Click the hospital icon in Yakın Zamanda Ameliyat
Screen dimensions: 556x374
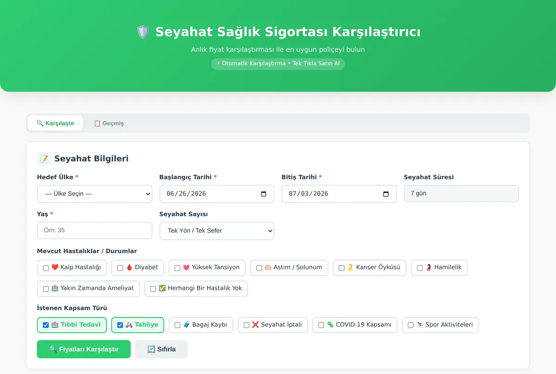(55, 288)
